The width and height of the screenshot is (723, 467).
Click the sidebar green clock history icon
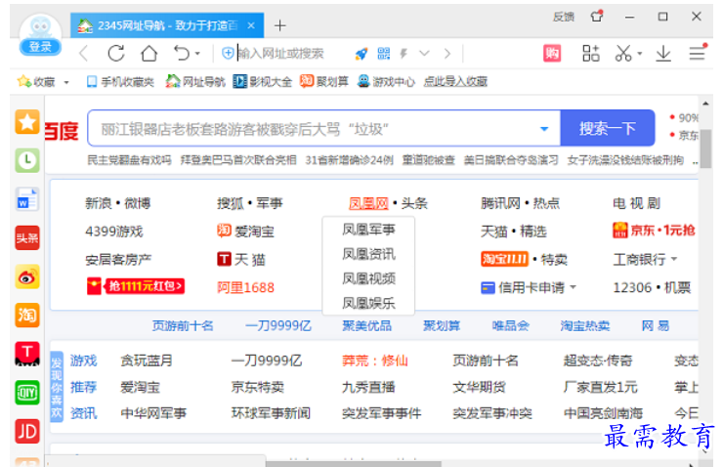[x=27, y=160]
